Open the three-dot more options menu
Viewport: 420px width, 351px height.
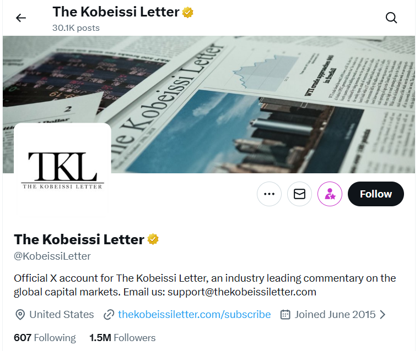pyautogui.click(x=269, y=194)
